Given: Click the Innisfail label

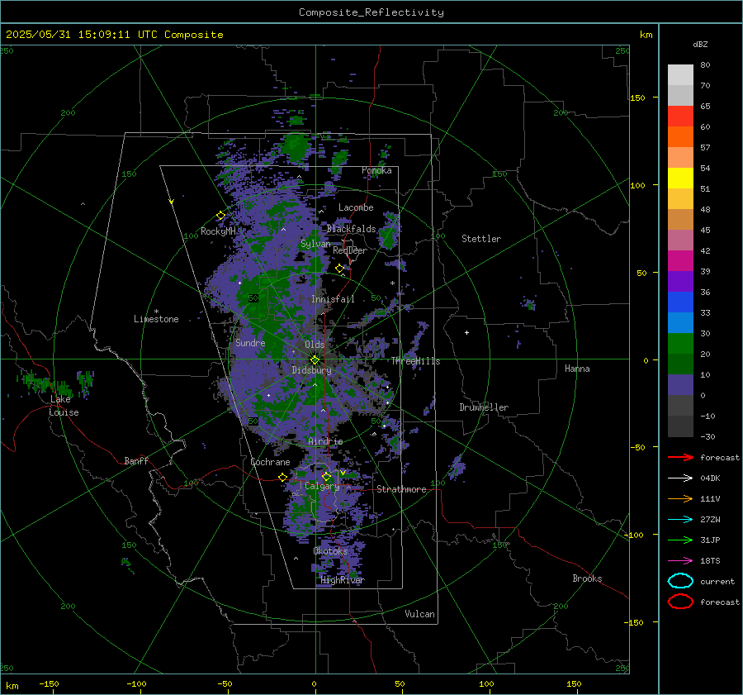Looking at the screenshot, I should 333,299.
